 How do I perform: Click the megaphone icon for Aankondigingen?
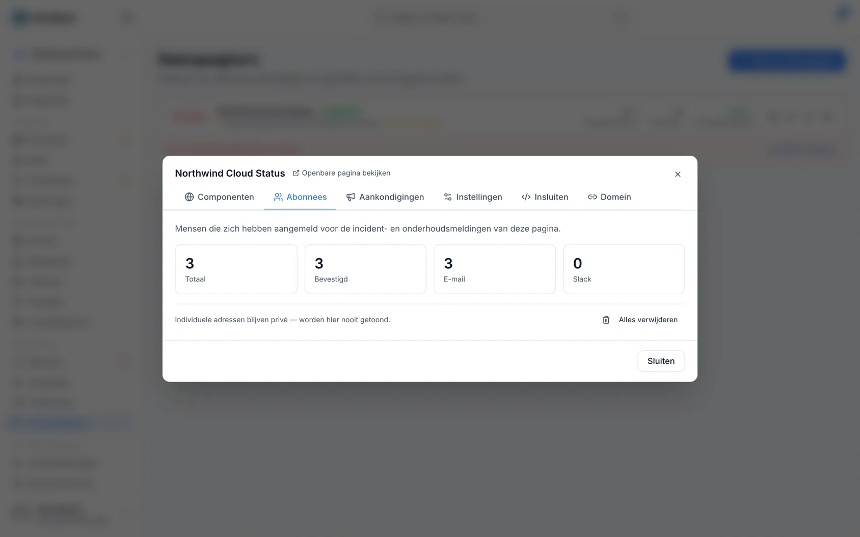pyautogui.click(x=351, y=197)
